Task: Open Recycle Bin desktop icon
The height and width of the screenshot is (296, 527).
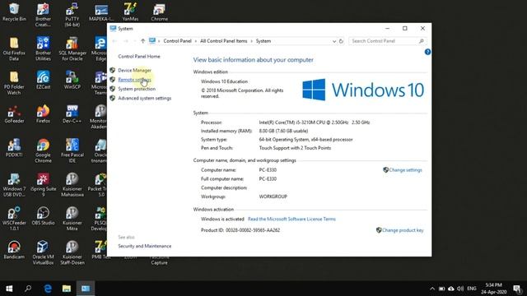Action: pos(14,12)
